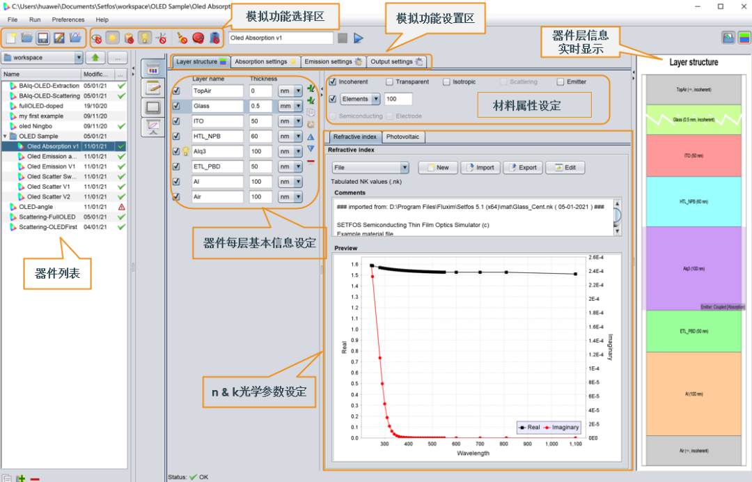The image size is (752, 482).
Task: Enable the Transparent checkbox
Action: click(x=389, y=81)
